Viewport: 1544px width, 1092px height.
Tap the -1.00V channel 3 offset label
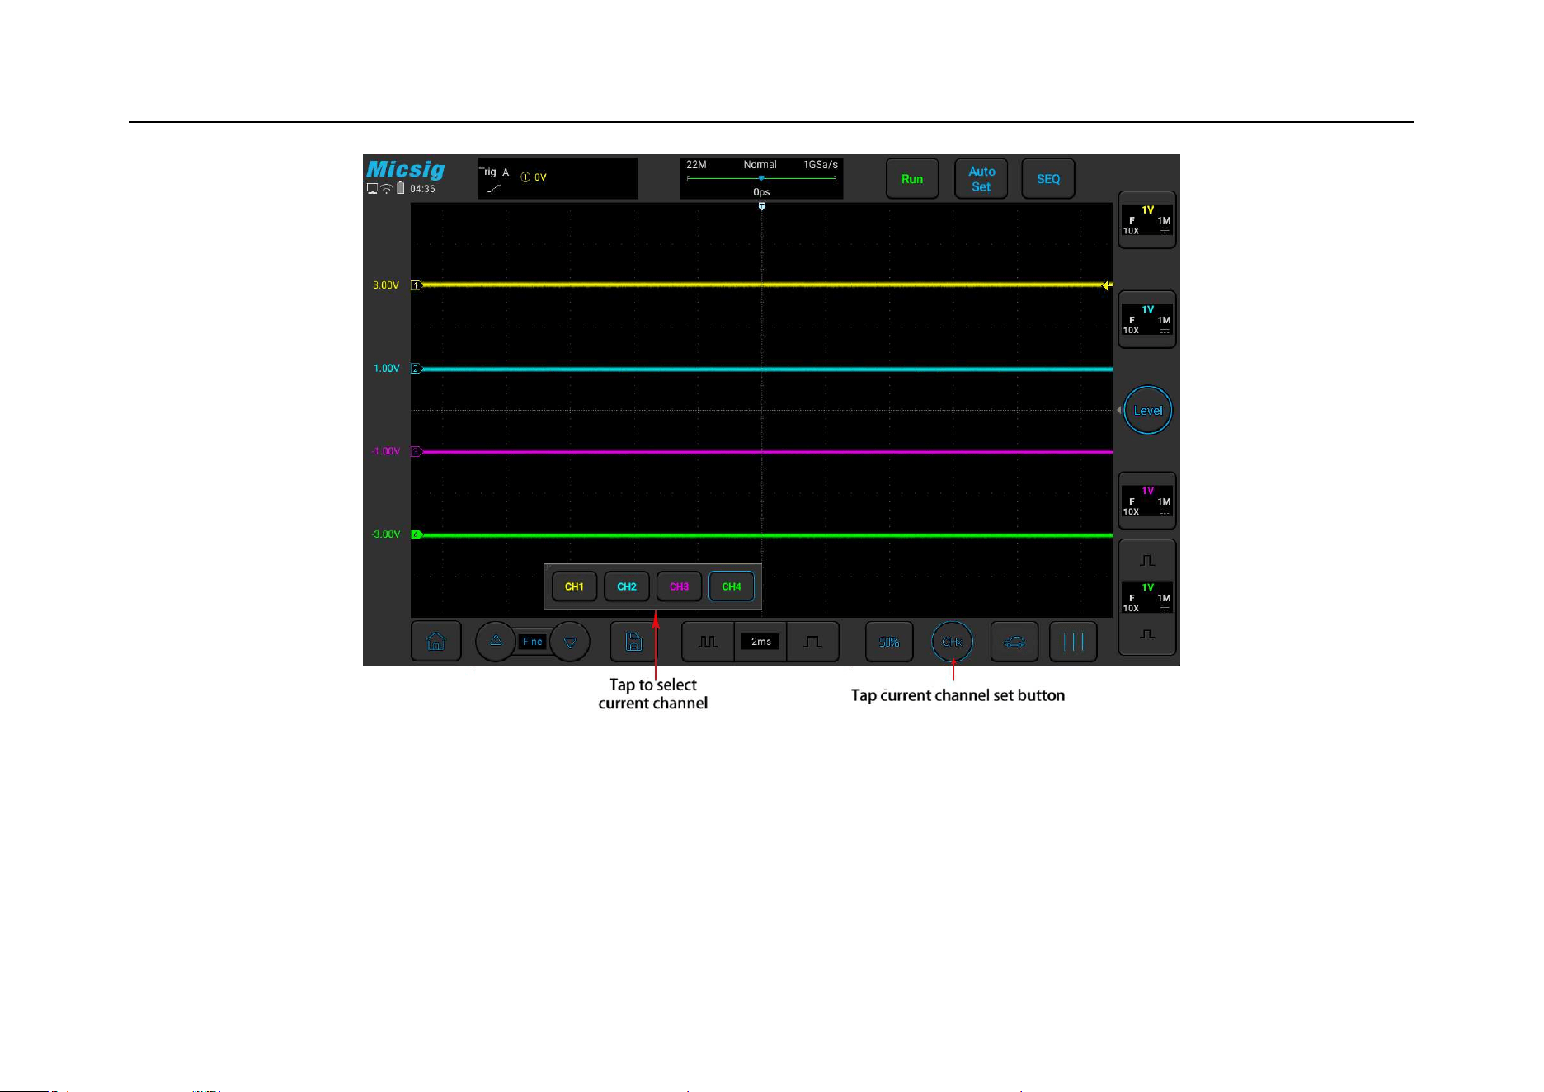tap(385, 452)
